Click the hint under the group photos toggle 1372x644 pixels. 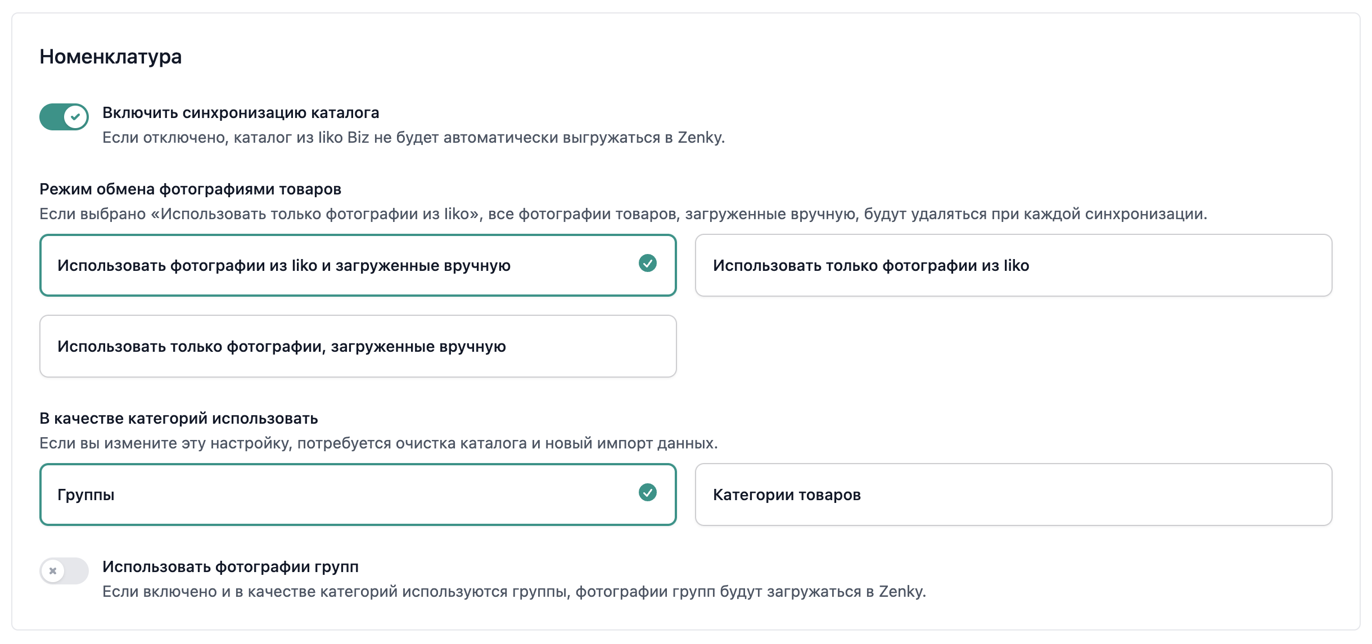click(514, 592)
